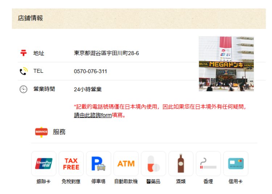Click the UnionPay card service icon
This screenshot has height=194, width=272.
click(44, 164)
